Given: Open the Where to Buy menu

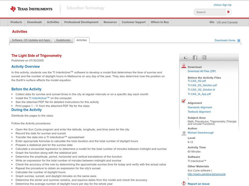Looking at the screenshot, I should point(160,22).
